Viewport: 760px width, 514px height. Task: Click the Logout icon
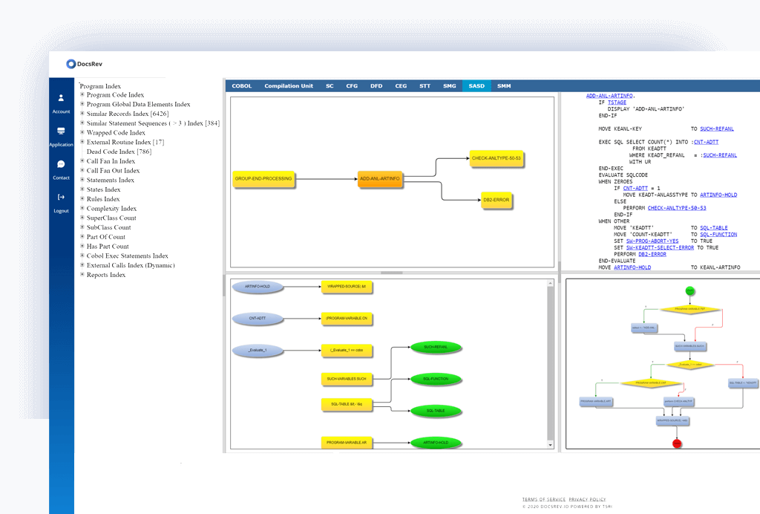click(x=61, y=197)
